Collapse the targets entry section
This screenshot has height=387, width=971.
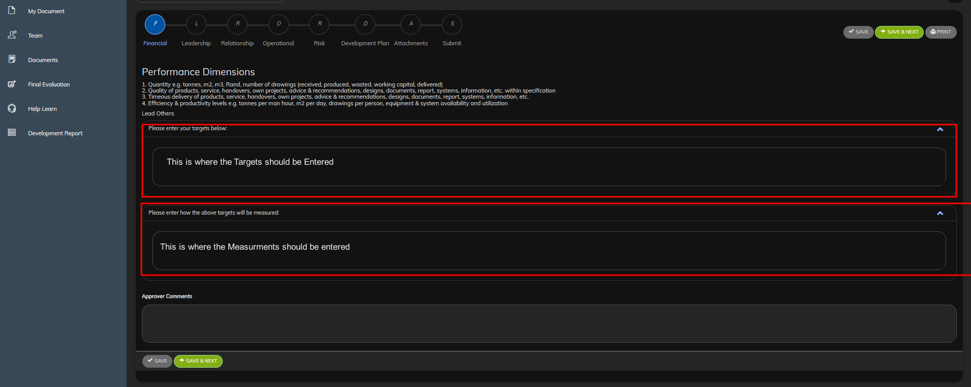[939, 129]
